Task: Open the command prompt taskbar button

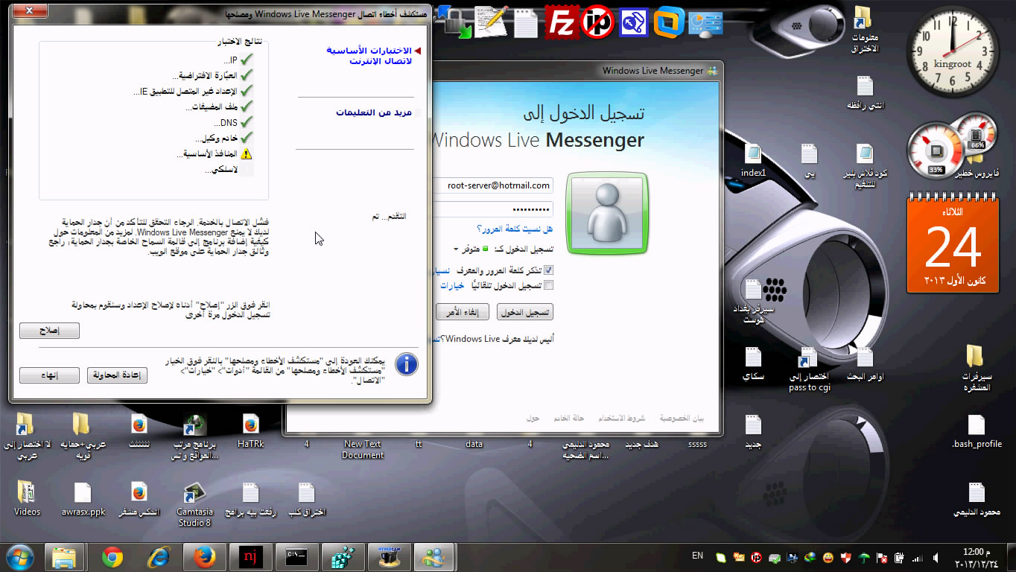Action: click(x=296, y=557)
